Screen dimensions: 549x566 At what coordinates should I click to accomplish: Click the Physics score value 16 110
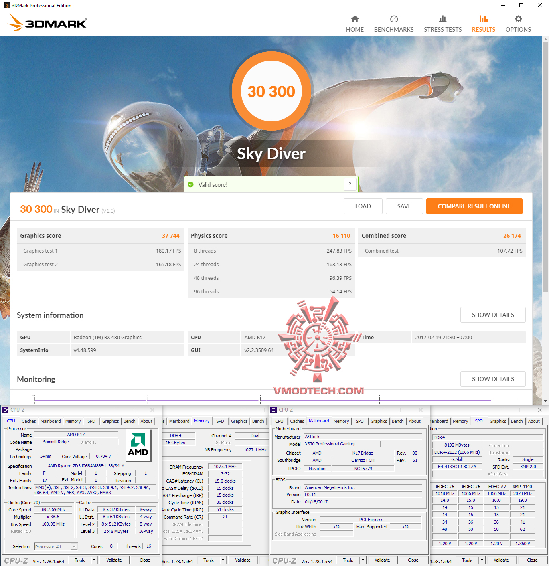(341, 236)
